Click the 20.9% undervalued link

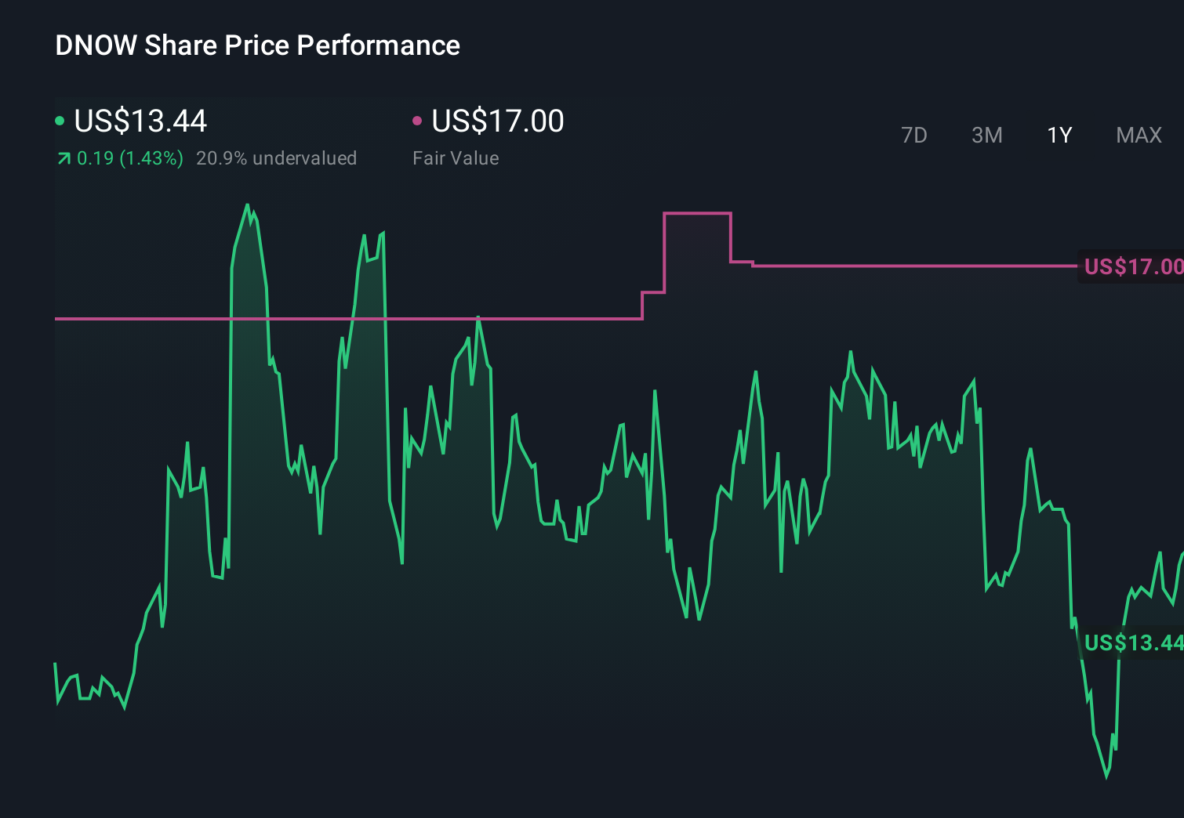coord(278,157)
